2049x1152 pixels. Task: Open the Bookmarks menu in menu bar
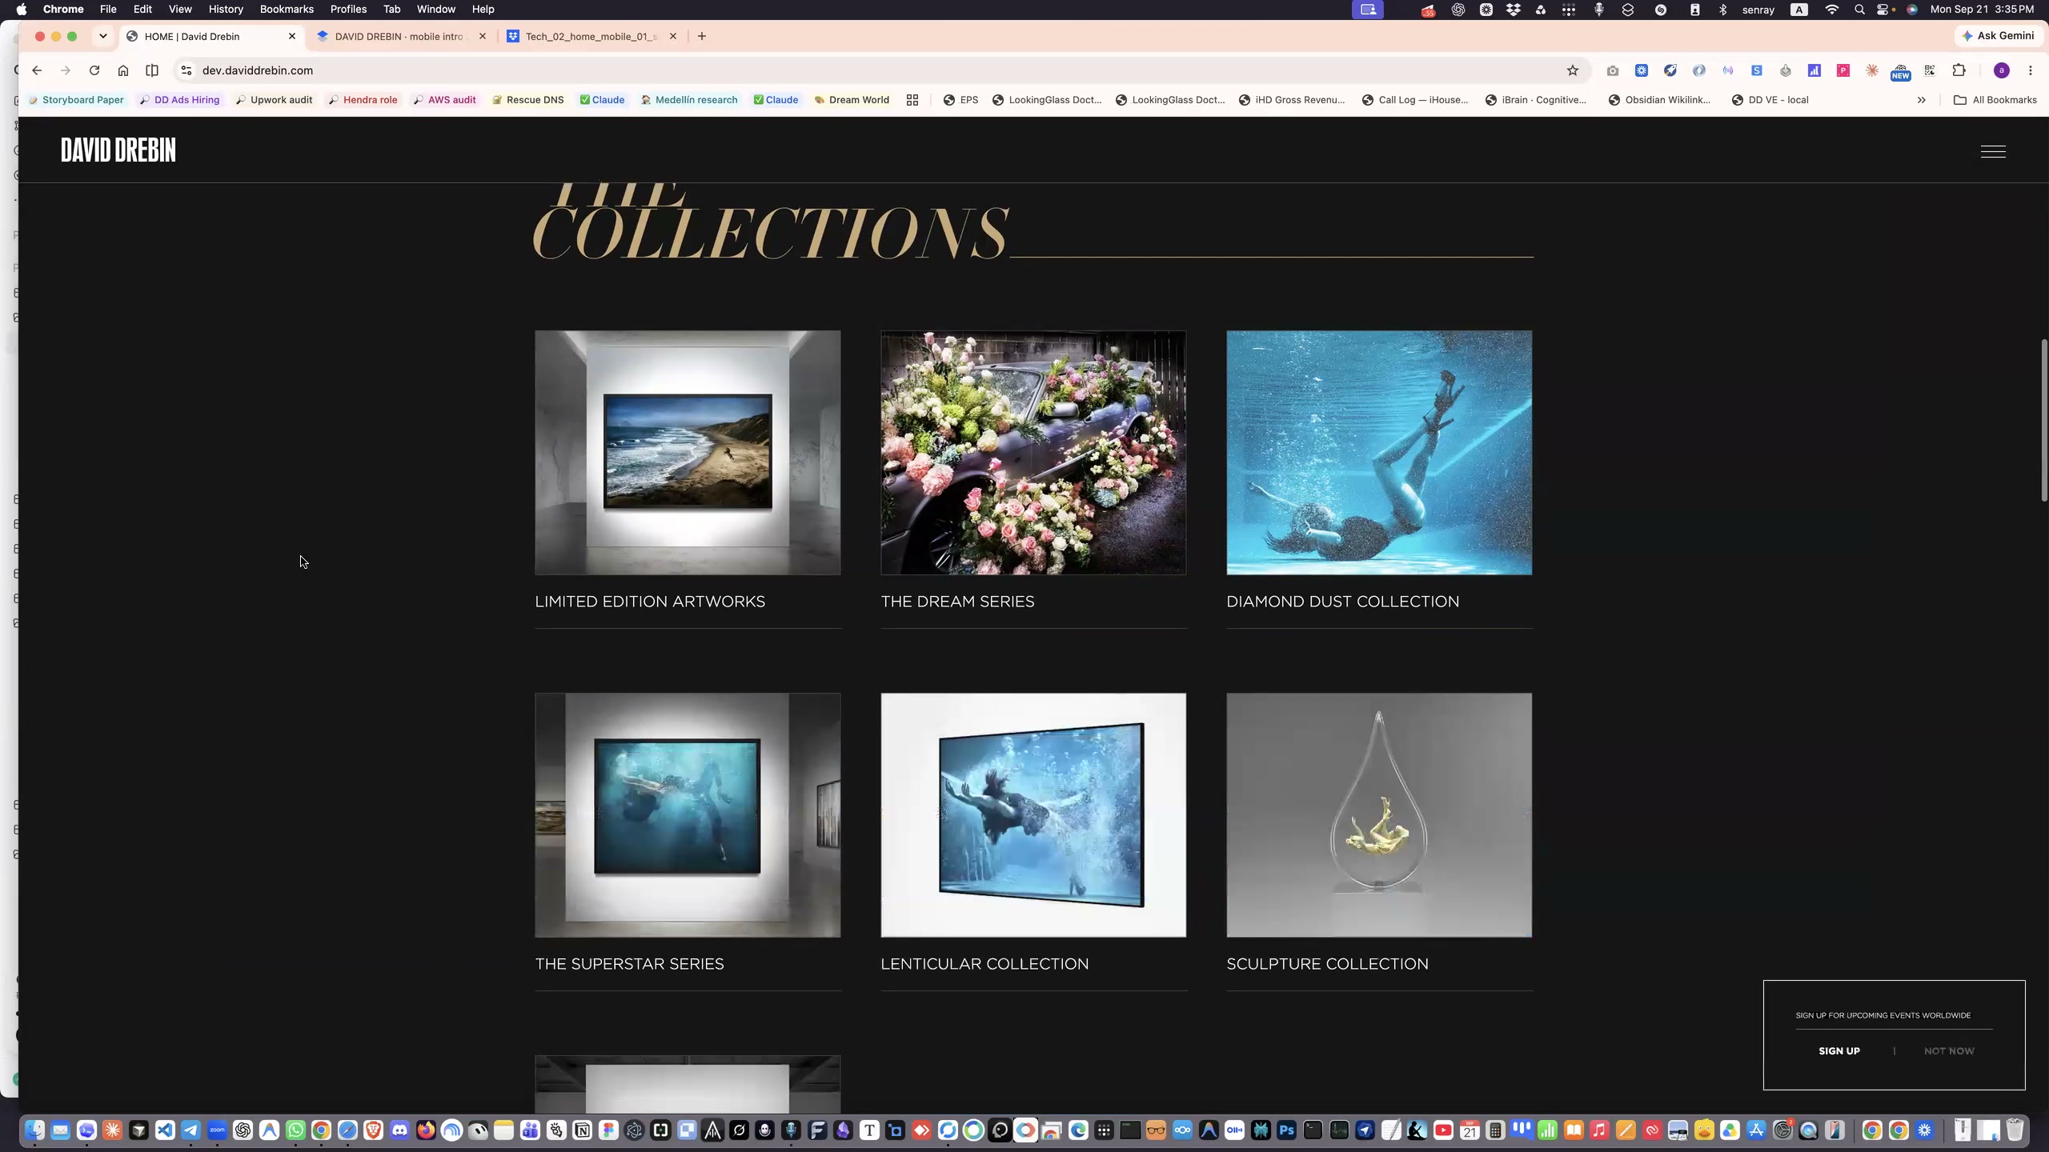(x=287, y=10)
